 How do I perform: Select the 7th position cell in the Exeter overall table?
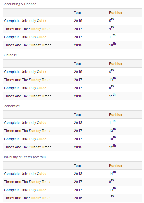click(111, 197)
